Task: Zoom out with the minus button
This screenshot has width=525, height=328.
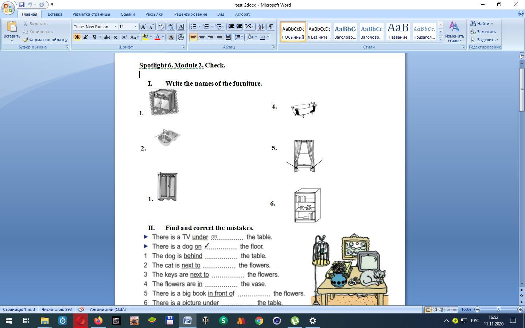Action: click(477, 309)
